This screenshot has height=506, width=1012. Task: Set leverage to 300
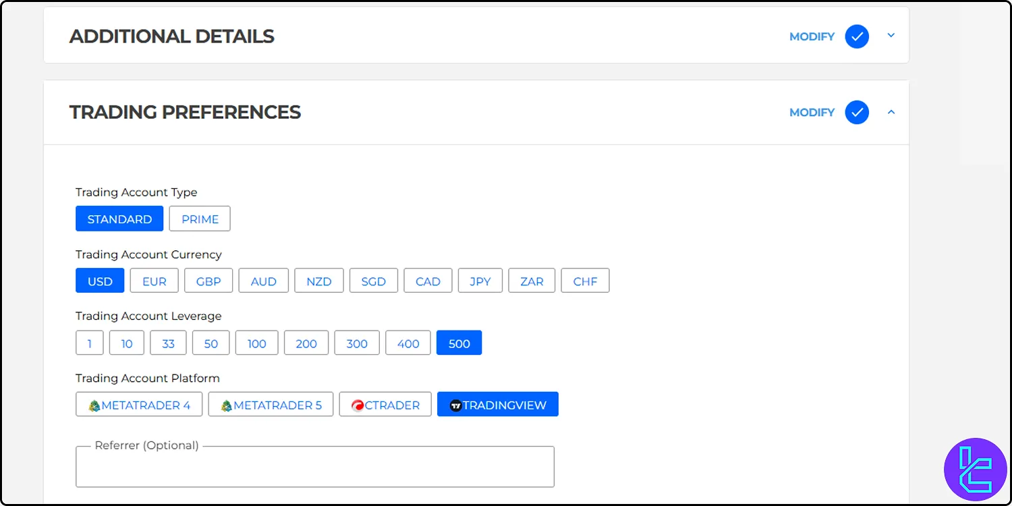pyautogui.click(x=357, y=343)
